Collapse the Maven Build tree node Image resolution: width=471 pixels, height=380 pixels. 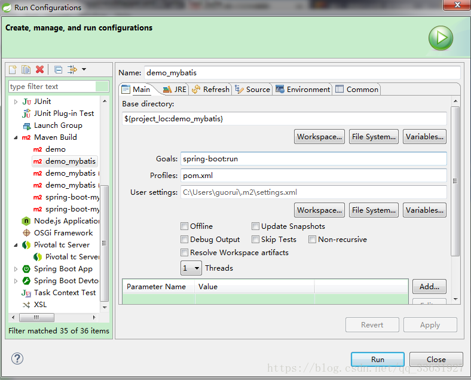(x=16, y=137)
